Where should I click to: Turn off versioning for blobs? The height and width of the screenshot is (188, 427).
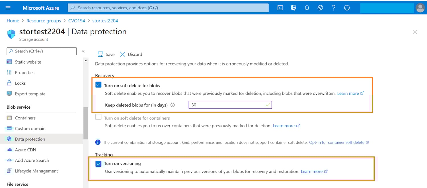point(98,163)
